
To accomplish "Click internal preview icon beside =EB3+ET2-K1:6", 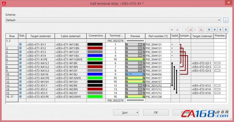I will click(217, 93).
